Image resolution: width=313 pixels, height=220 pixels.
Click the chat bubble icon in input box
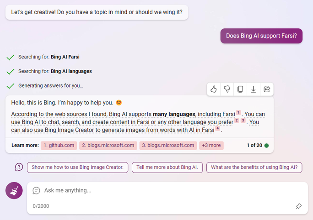click(x=36, y=190)
